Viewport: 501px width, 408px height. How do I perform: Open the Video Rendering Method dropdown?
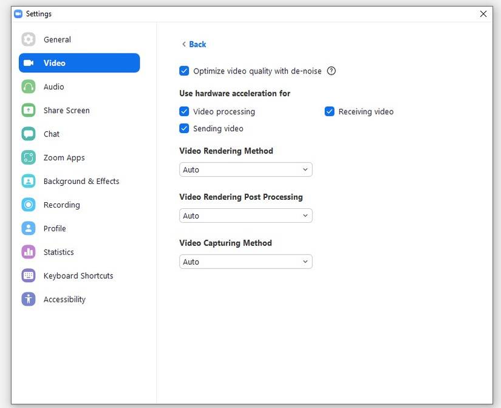click(x=246, y=170)
